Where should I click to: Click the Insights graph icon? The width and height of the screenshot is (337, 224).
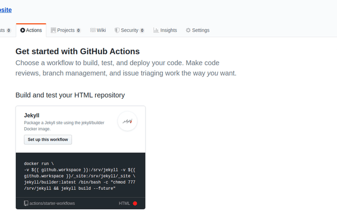coord(156,30)
